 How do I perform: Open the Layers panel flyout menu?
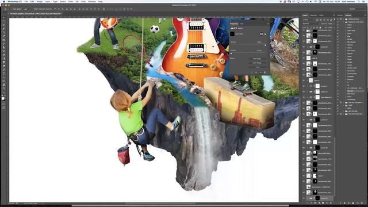334,16
